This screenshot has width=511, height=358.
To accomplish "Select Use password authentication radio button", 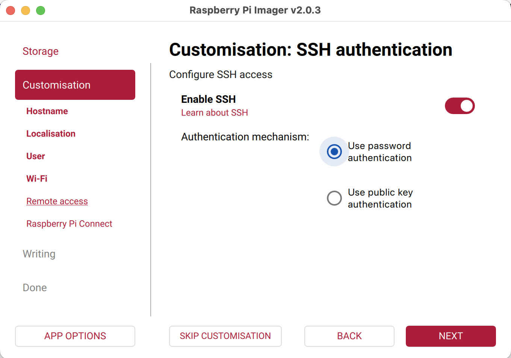I will pos(334,152).
